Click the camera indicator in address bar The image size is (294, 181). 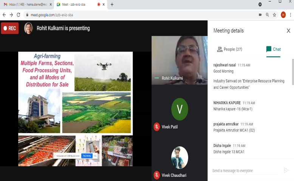tap(260, 15)
